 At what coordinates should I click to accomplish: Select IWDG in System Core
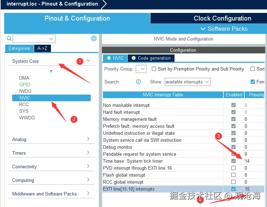(x=25, y=91)
